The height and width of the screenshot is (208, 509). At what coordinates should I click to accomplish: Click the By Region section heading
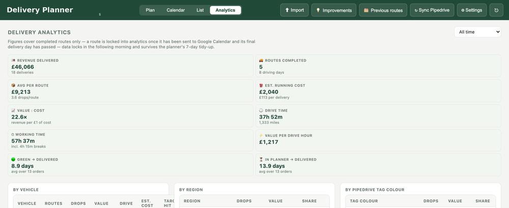pyautogui.click(x=191, y=190)
